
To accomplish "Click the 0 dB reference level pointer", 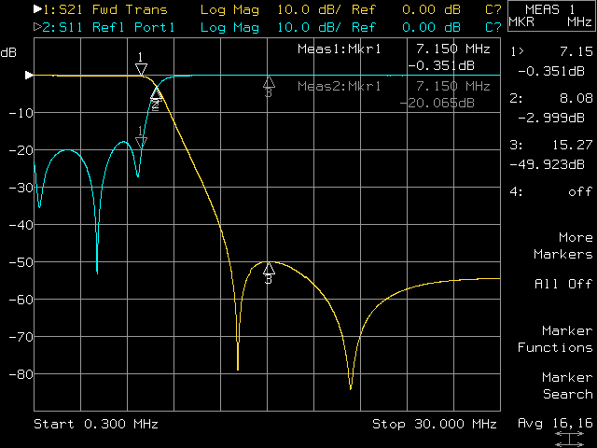I will click(x=29, y=75).
